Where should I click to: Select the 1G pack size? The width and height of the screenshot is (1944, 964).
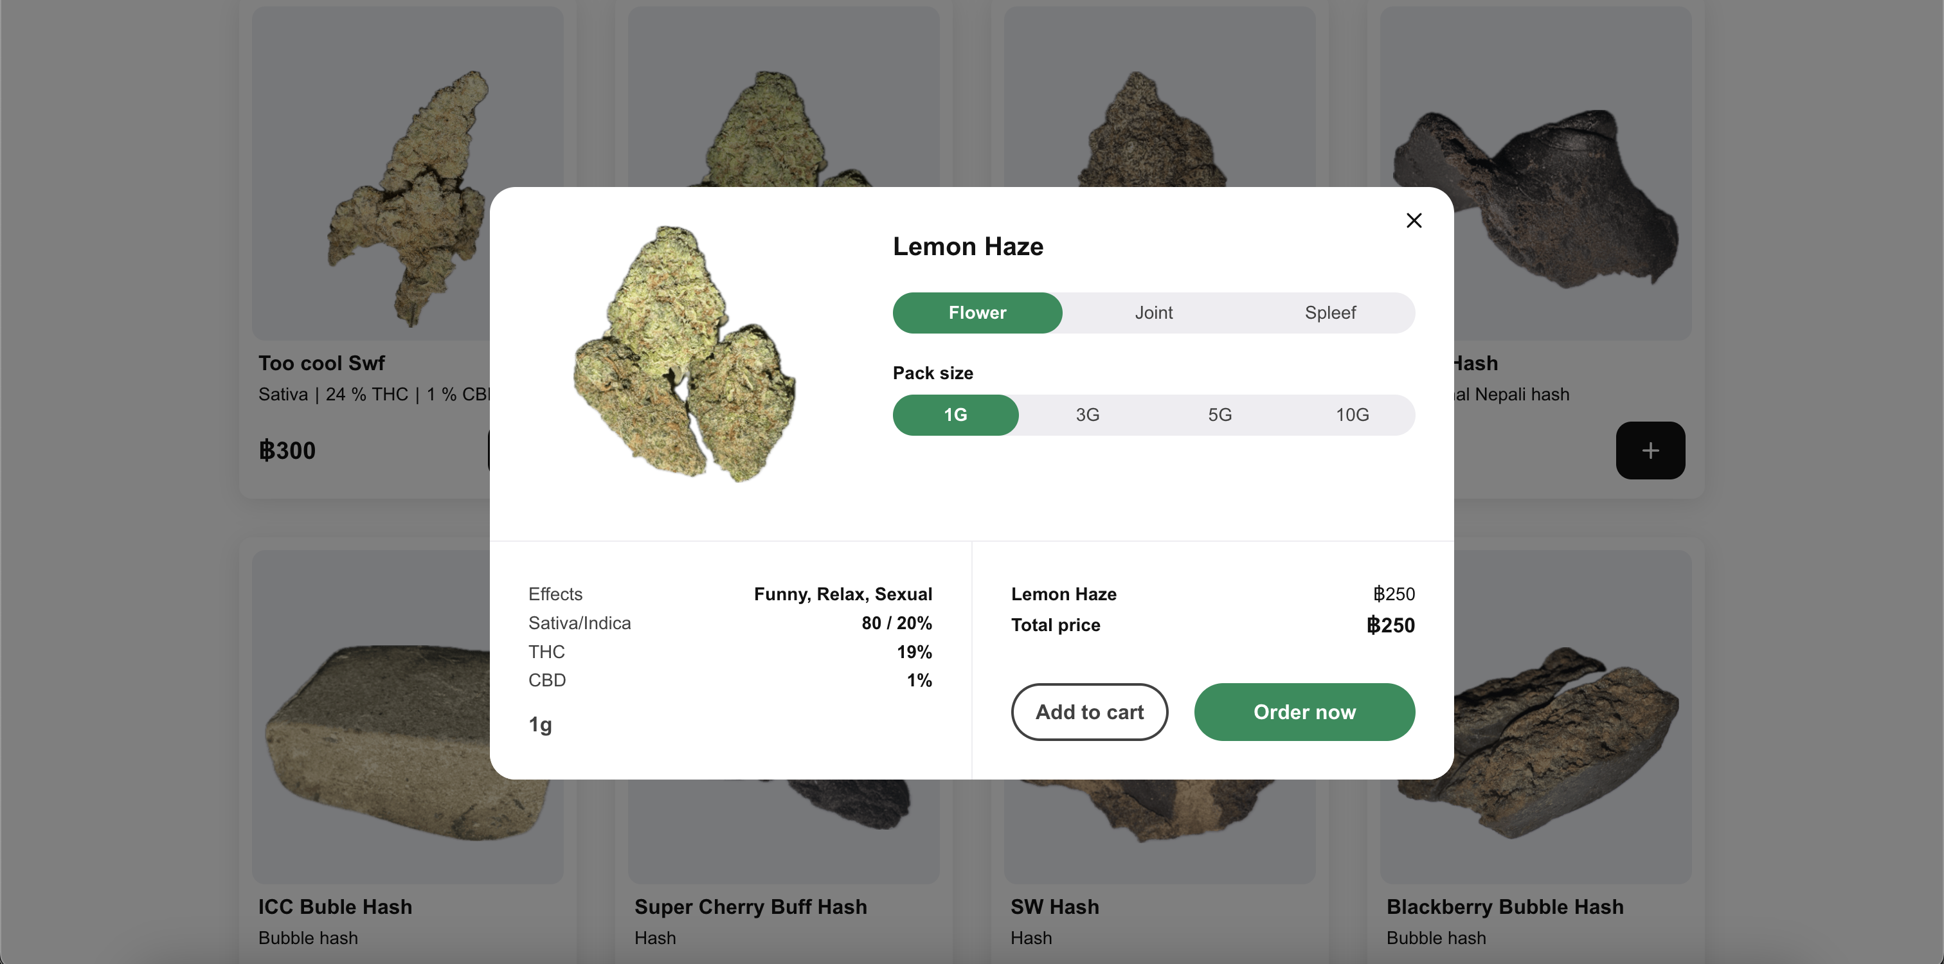pyautogui.click(x=955, y=415)
